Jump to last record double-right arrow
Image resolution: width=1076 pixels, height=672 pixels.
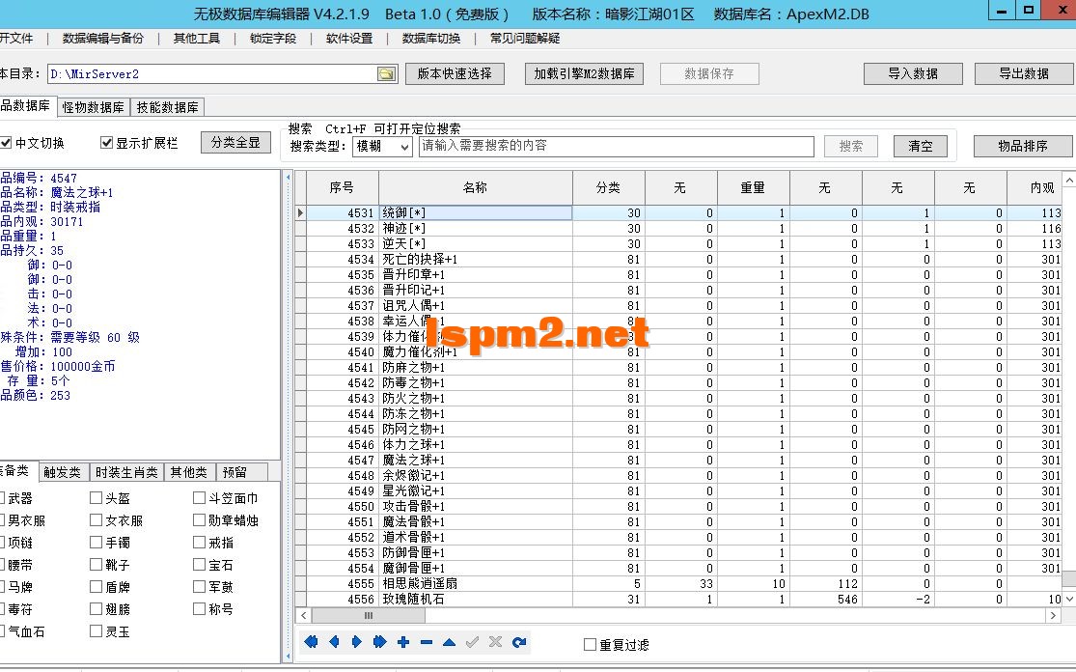click(x=379, y=641)
